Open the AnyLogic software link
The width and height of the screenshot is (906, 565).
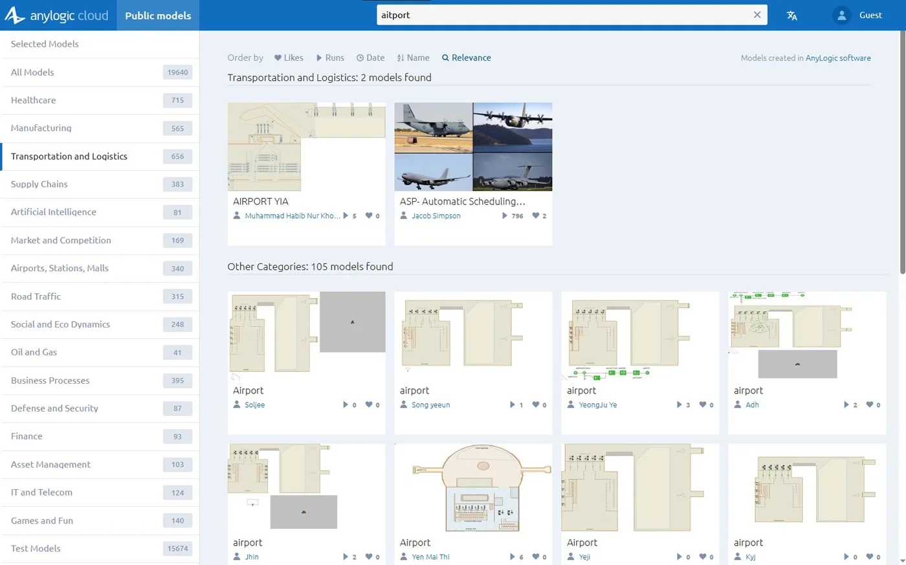[x=838, y=58]
